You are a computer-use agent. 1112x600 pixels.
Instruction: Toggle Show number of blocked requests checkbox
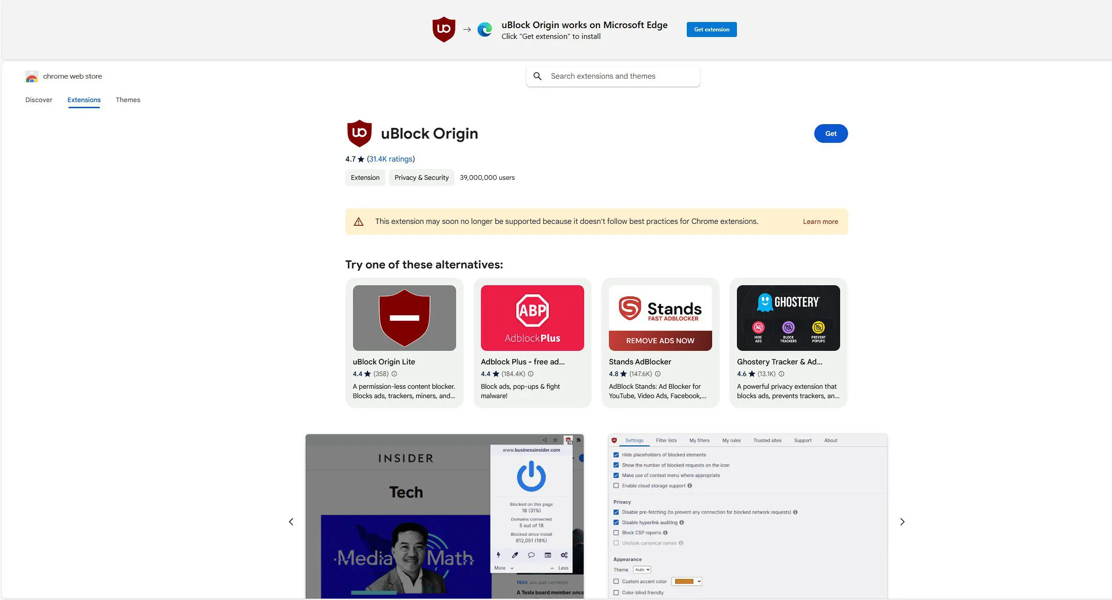click(x=616, y=465)
